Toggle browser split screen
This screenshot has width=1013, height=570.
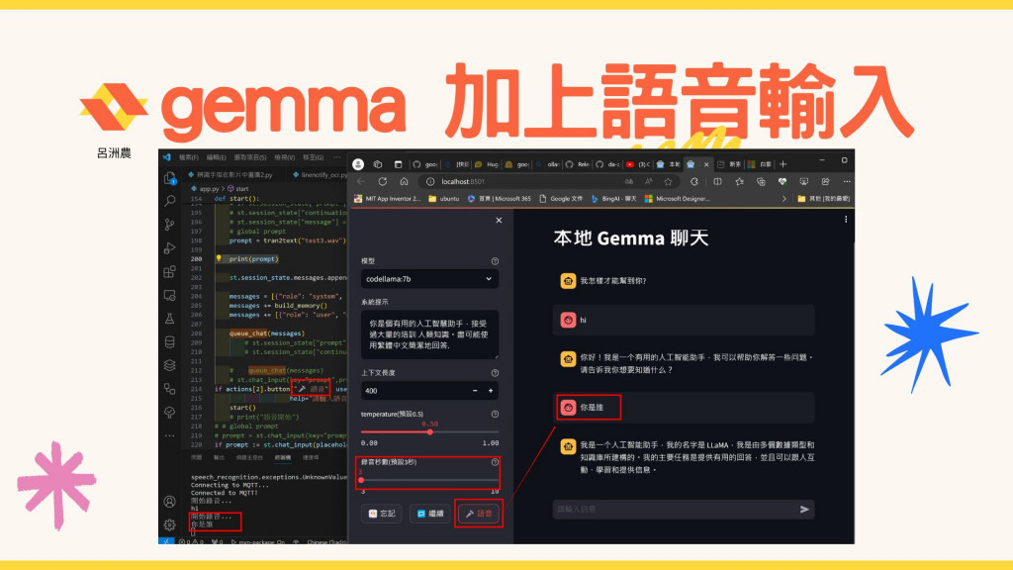coord(718,182)
